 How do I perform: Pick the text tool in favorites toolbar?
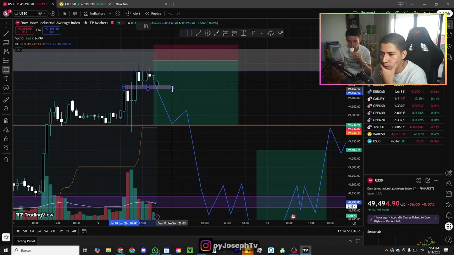click(x=253, y=33)
